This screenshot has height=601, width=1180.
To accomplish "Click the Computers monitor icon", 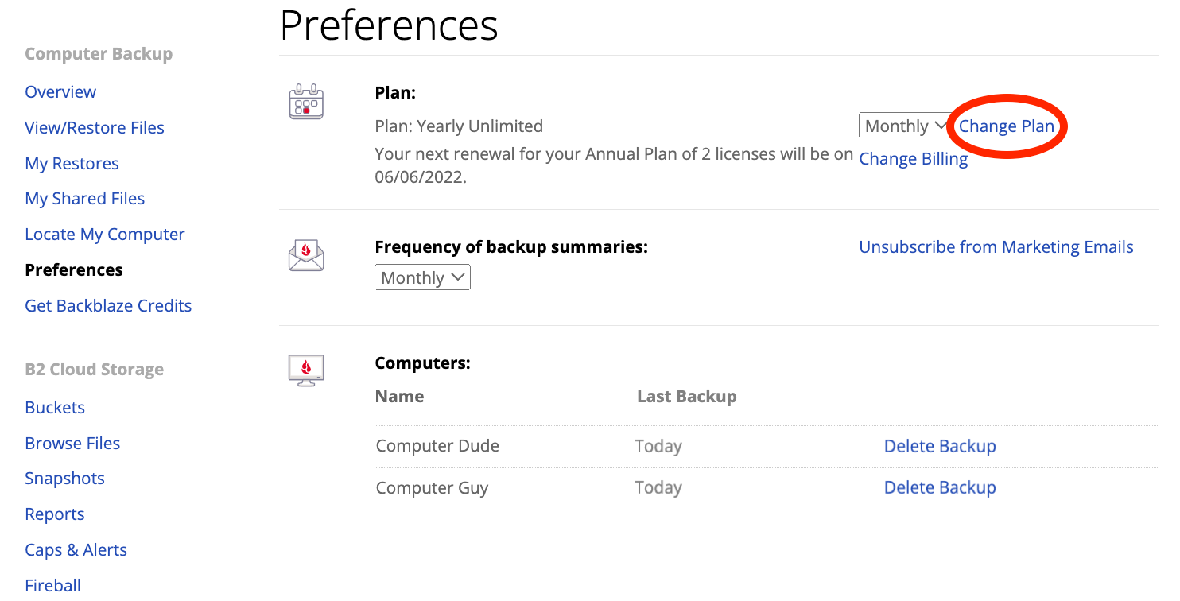I will point(306,370).
